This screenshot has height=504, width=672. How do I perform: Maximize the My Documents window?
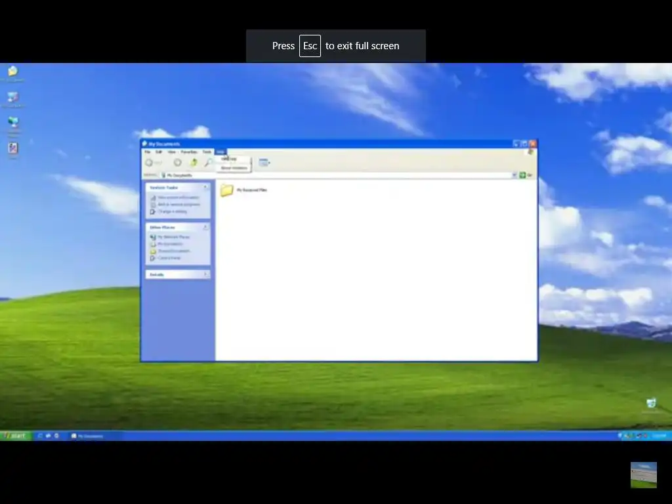point(524,144)
